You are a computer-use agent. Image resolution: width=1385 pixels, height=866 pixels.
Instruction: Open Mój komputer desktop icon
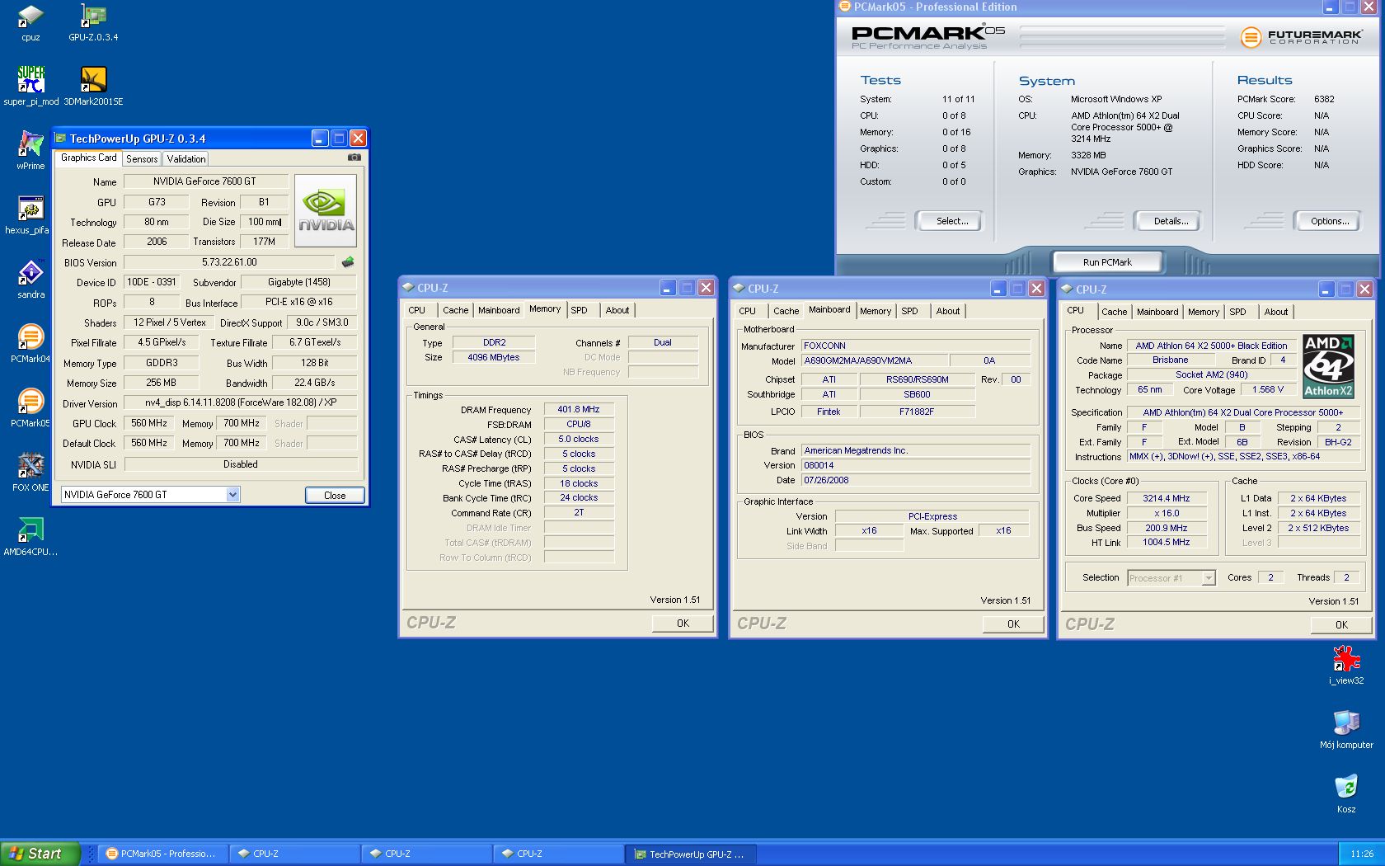1346,729
